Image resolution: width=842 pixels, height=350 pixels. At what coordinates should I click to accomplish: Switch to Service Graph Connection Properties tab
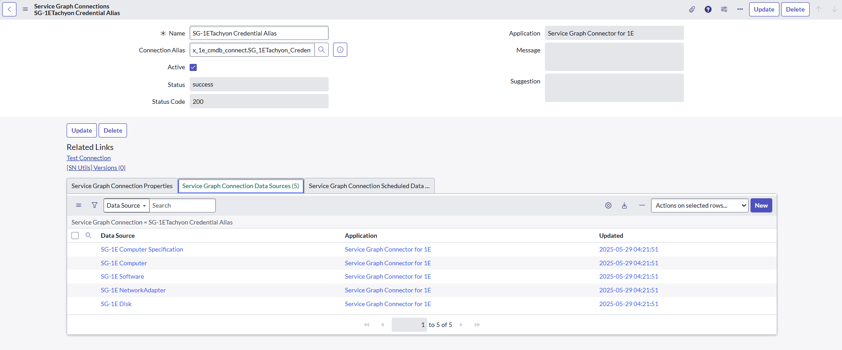click(122, 186)
